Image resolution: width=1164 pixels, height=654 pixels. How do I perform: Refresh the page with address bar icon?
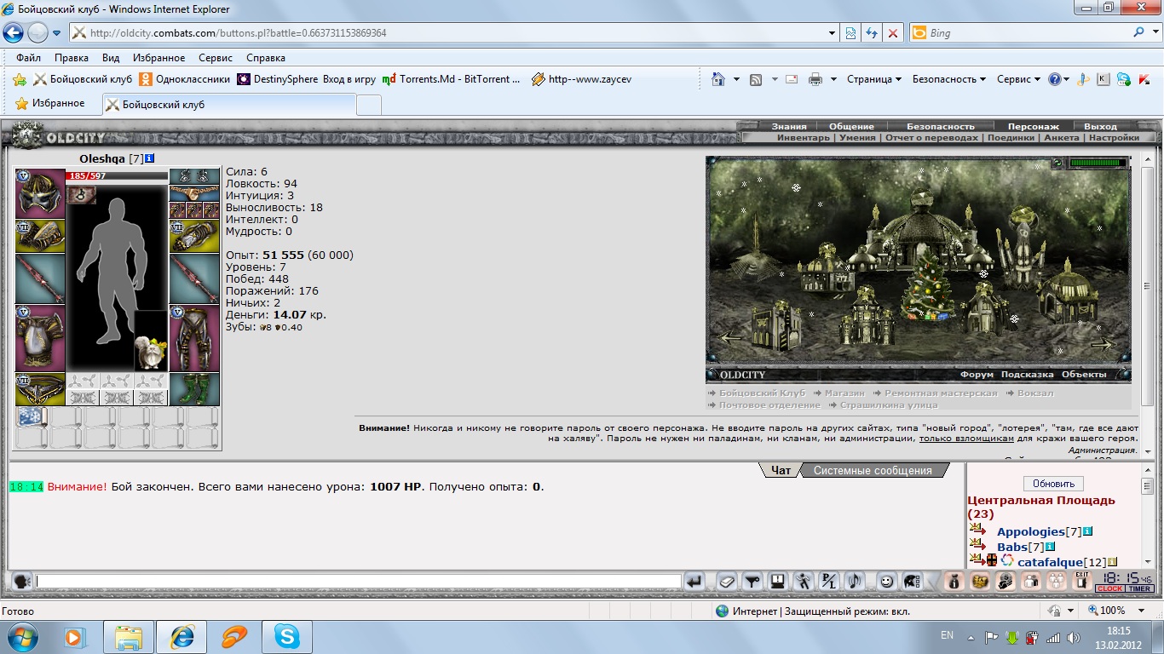pyautogui.click(x=872, y=33)
